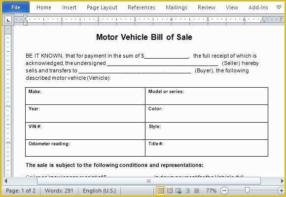The image size is (286, 197).
Task: Click the Words: 291 count indicator
Action: pos(59,191)
